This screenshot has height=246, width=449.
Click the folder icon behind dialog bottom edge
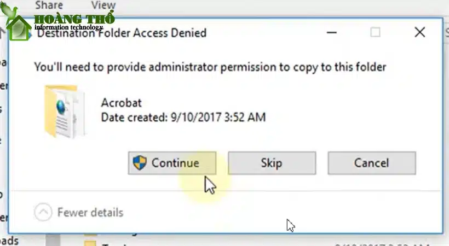click(90, 243)
